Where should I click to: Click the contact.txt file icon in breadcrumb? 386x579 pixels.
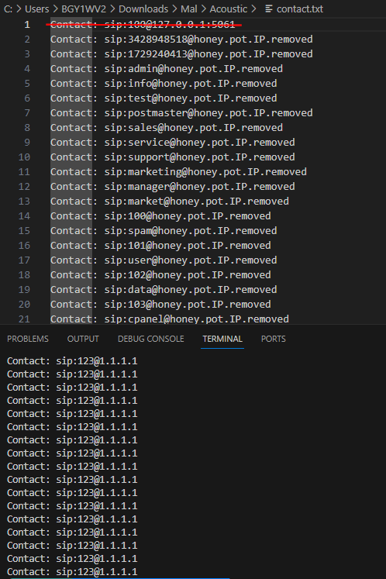point(269,9)
